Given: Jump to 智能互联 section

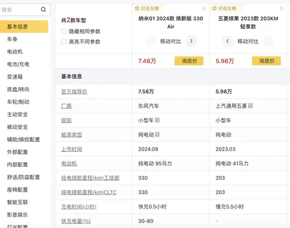Looking at the screenshot, I should pyautogui.click(x=18, y=202).
